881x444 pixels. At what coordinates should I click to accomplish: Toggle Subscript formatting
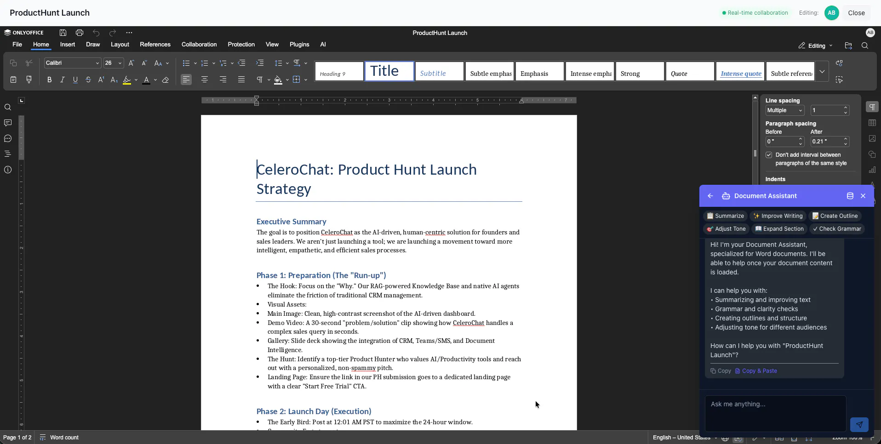pyautogui.click(x=114, y=80)
